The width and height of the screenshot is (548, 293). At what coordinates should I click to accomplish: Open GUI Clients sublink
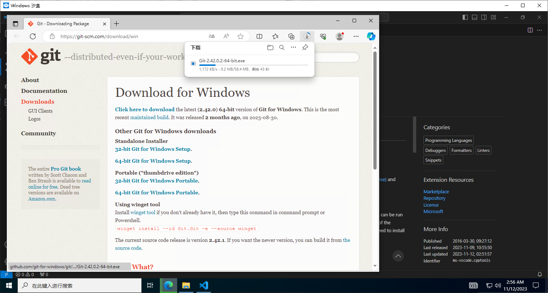pos(40,111)
